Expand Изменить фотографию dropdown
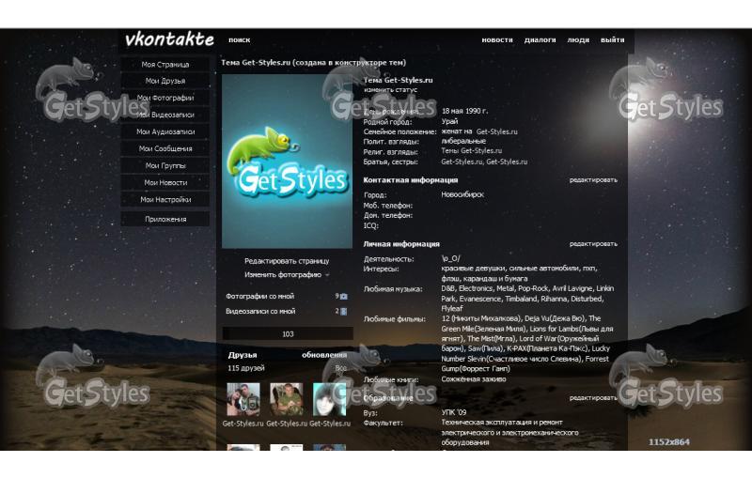752x478 pixels. click(287, 275)
